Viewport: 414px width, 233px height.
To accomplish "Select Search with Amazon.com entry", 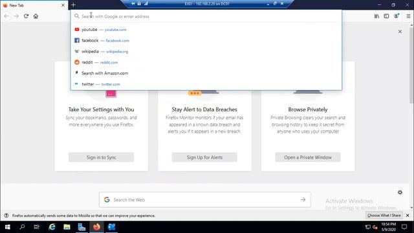I will coord(206,73).
